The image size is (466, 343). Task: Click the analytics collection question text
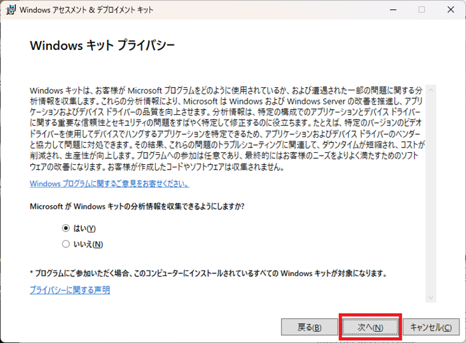coord(136,206)
